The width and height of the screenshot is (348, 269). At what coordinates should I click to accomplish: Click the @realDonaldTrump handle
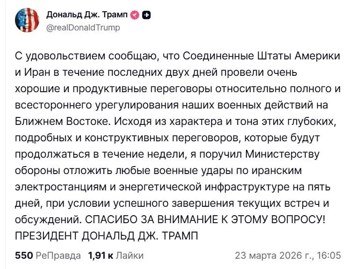pos(83,28)
